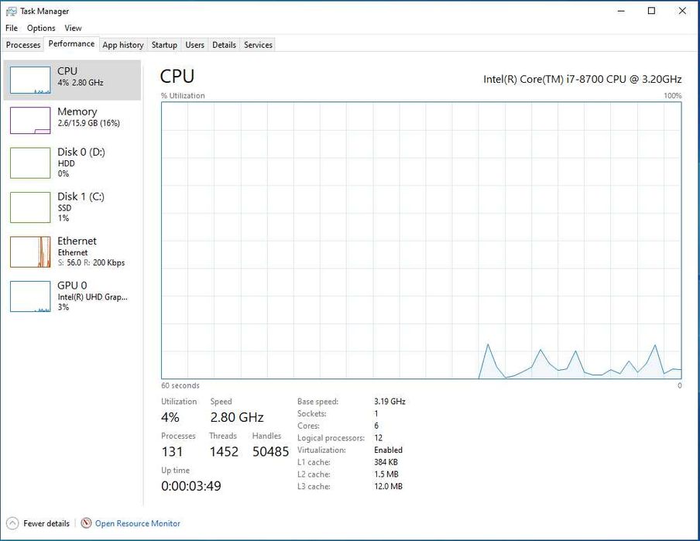700x541 pixels.
Task: Open the Ethernet activity graph thumbnail
Action: coord(30,252)
